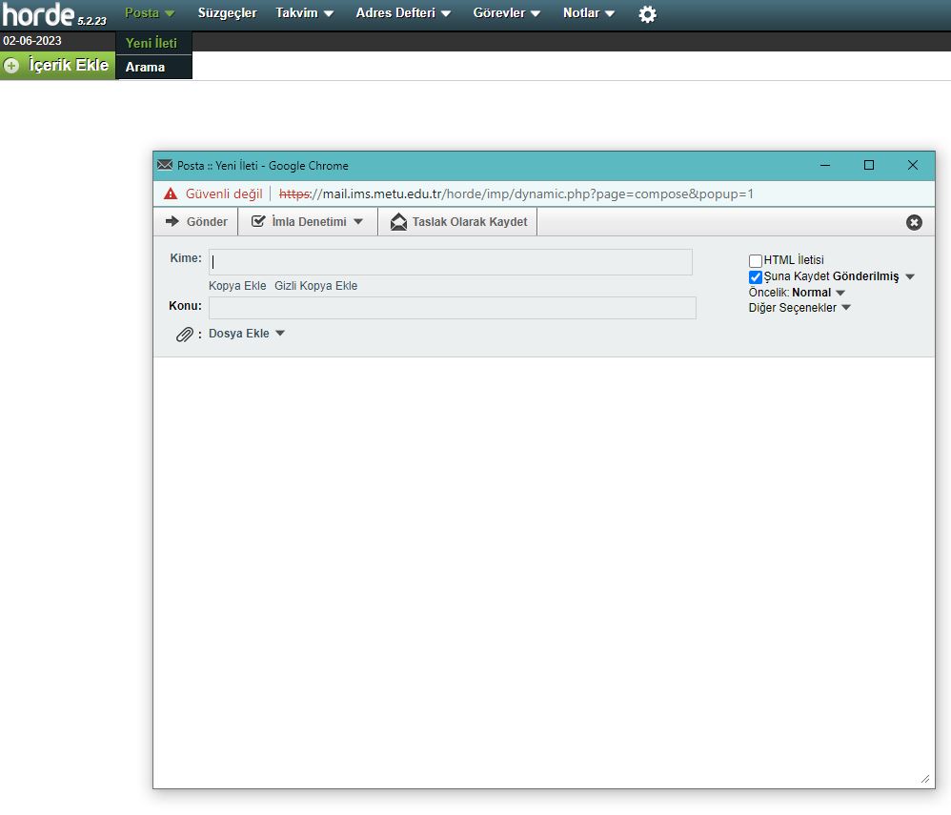Click the İmla Denetimi checkmark icon
This screenshot has height=815, width=951.
pyautogui.click(x=258, y=221)
